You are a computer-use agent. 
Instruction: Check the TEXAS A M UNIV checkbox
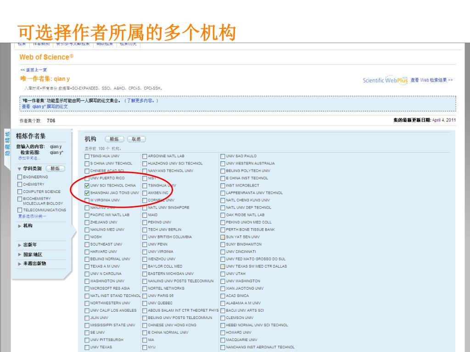87,266
